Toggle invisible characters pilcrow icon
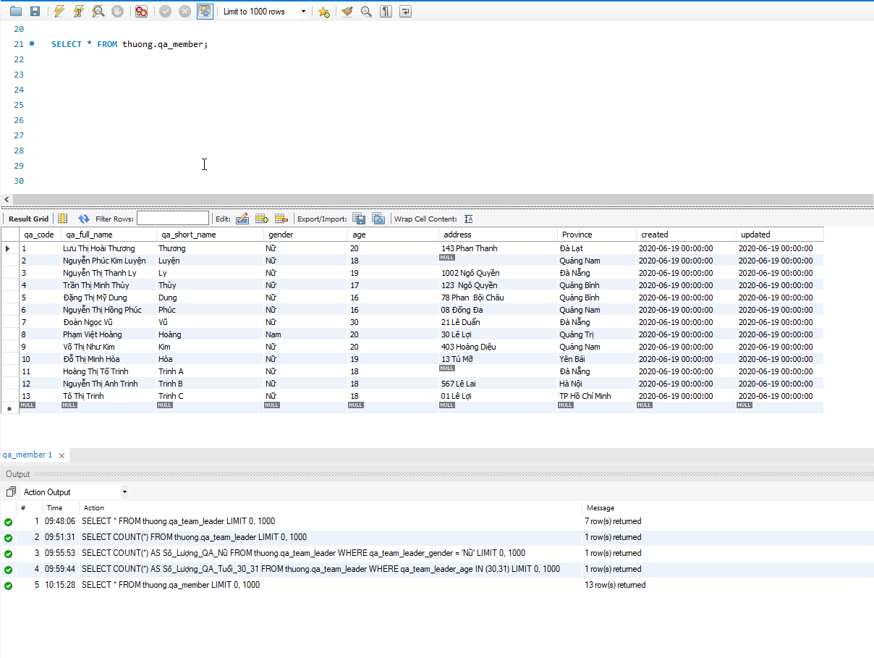 [386, 12]
